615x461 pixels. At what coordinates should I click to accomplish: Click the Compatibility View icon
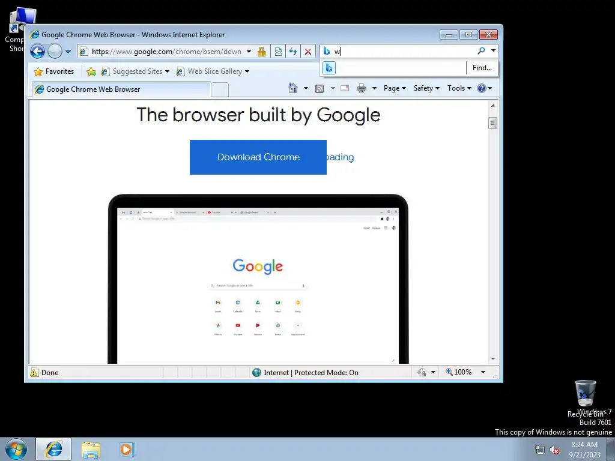tap(278, 52)
